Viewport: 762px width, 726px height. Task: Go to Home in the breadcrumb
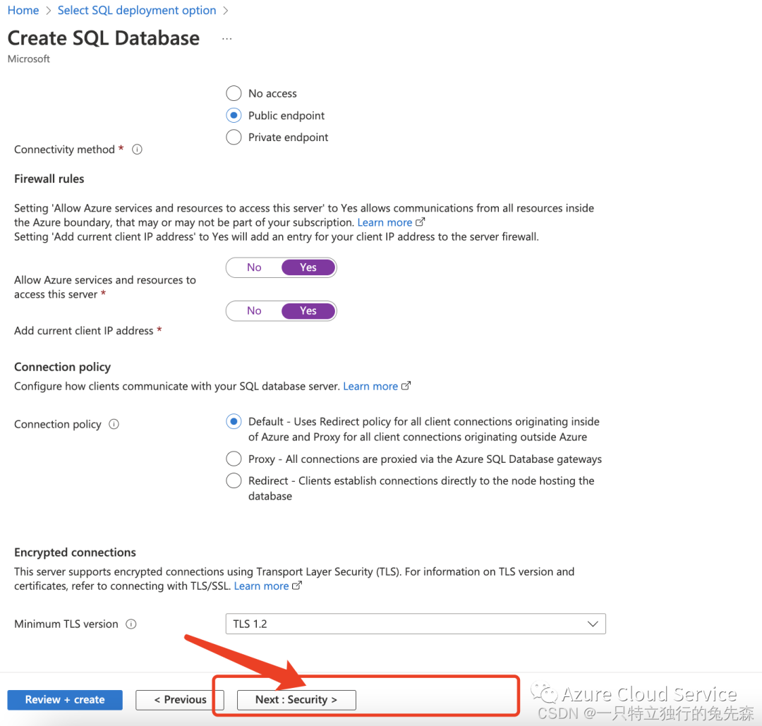(x=23, y=10)
